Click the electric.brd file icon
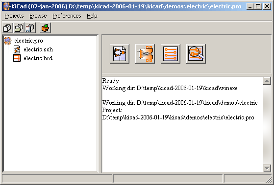The width and height of the screenshot is (274, 185). tap(17, 58)
